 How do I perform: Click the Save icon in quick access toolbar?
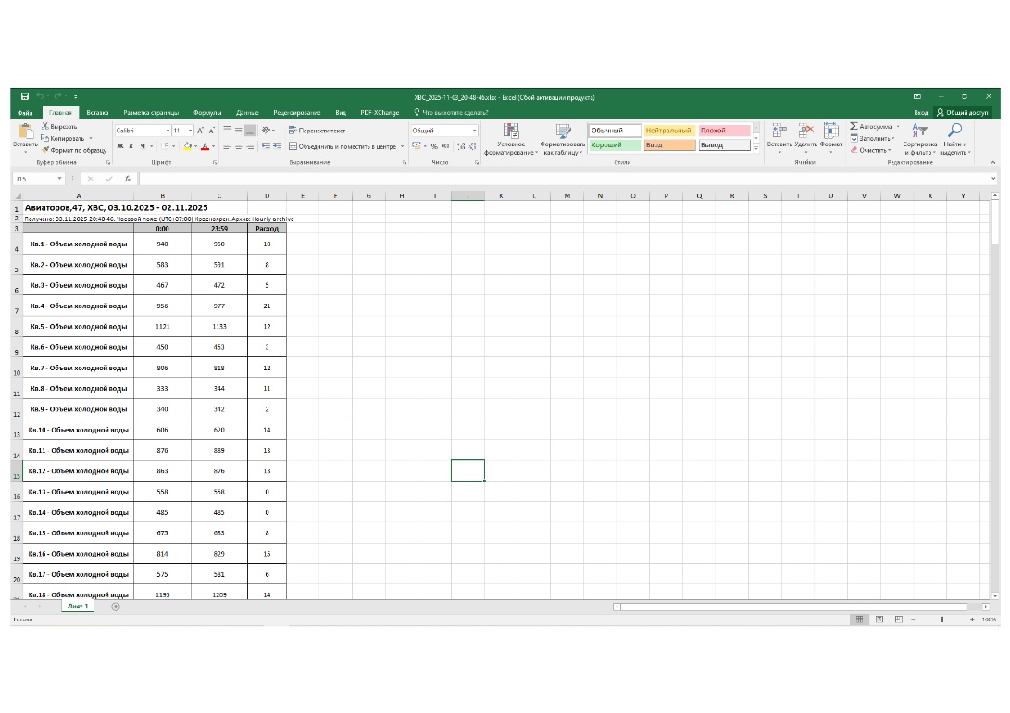tap(25, 96)
